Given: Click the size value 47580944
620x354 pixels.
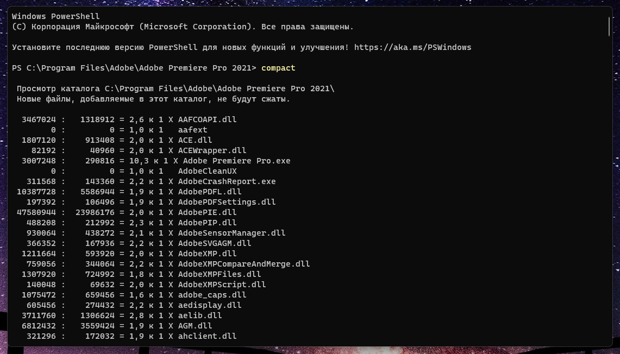Looking at the screenshot, I should coord(36,212).
